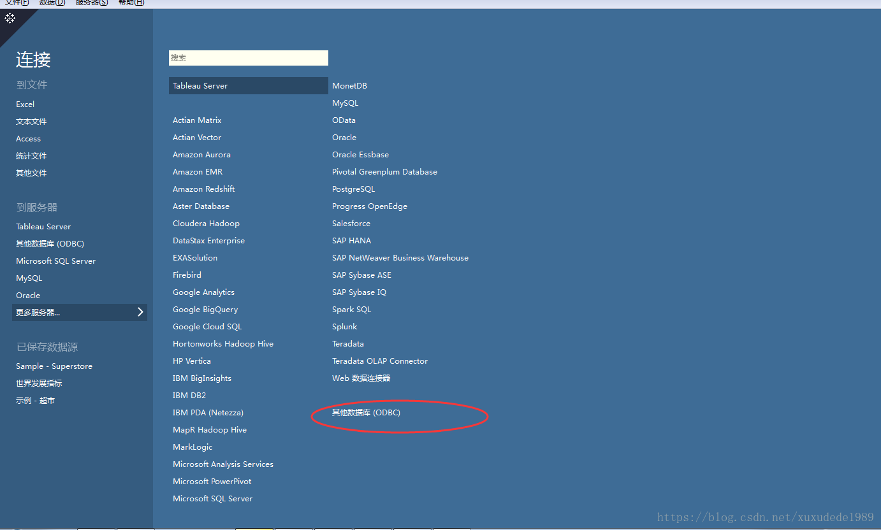Select Hortonworks Hadoop Hive connector

(x=223, y=344)
